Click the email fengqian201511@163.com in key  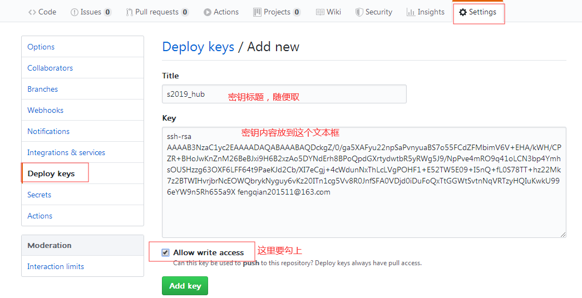pos(284,192)
